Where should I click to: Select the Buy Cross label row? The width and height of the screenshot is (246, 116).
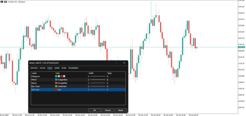(x=35, y=86)
